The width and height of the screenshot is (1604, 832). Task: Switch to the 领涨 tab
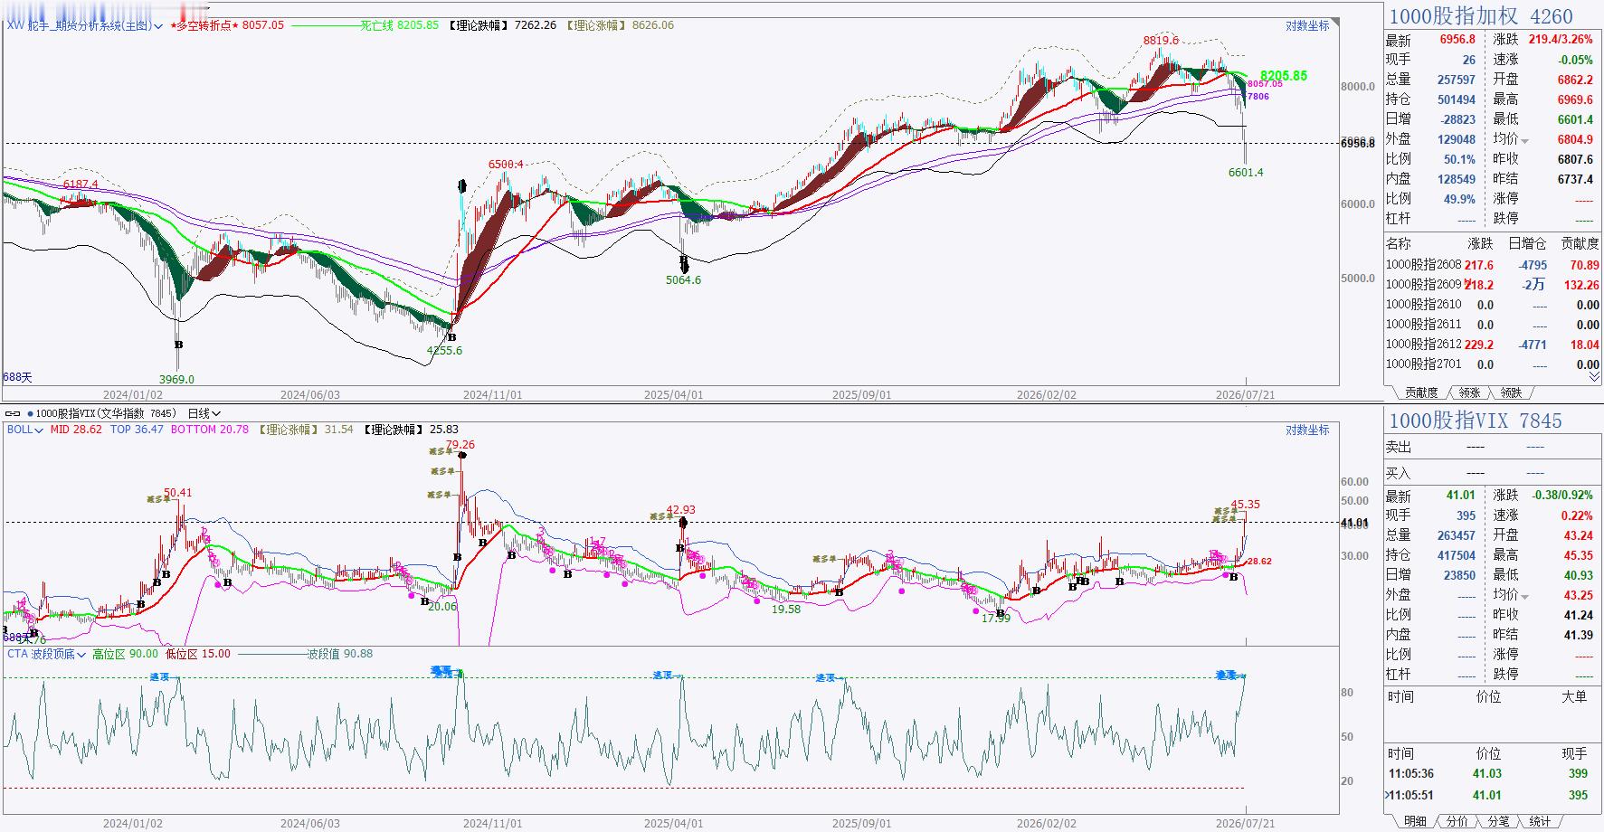click(1470, 392)
